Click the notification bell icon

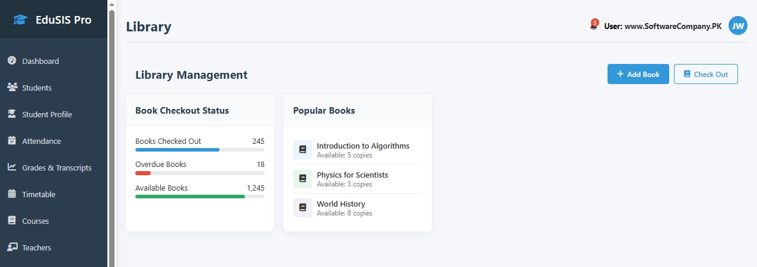(x=593, y=26)
